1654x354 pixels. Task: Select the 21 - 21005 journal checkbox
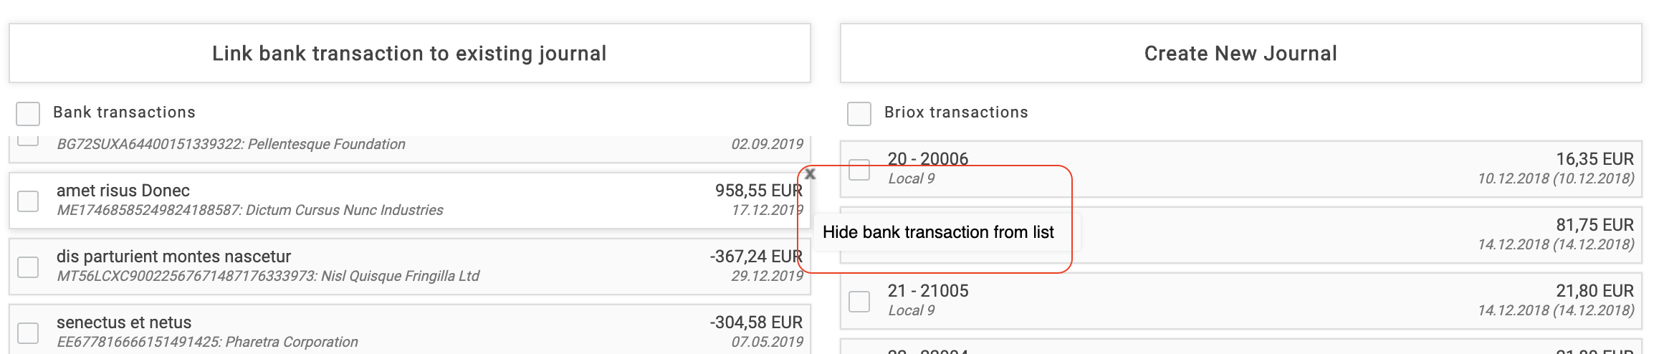[x=859, y=301]
